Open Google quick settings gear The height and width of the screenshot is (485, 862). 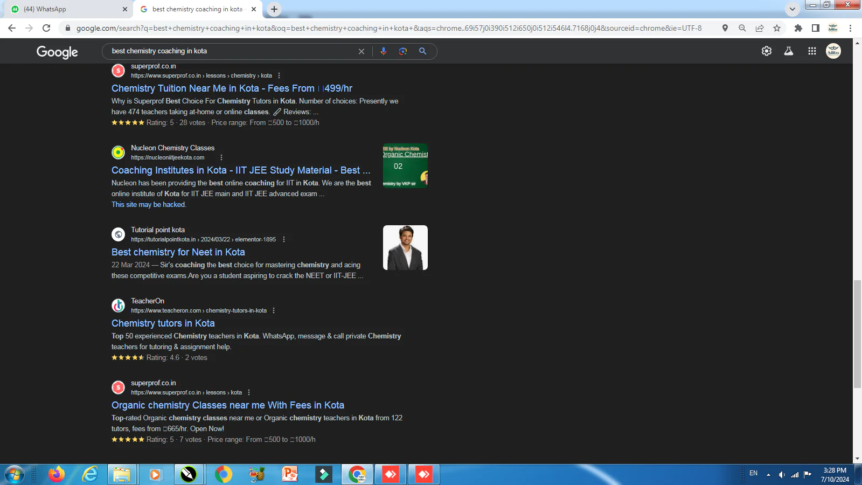[x=767, y=51]
